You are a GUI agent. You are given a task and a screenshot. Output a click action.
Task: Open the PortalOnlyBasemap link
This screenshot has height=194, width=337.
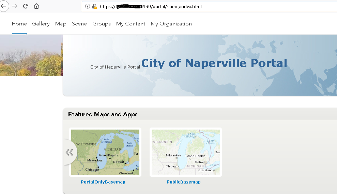103,182
